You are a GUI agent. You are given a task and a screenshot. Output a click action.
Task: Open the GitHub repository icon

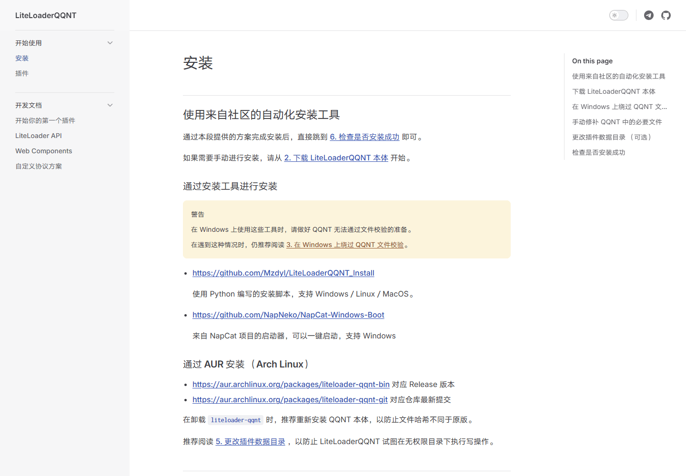[666, 15]
